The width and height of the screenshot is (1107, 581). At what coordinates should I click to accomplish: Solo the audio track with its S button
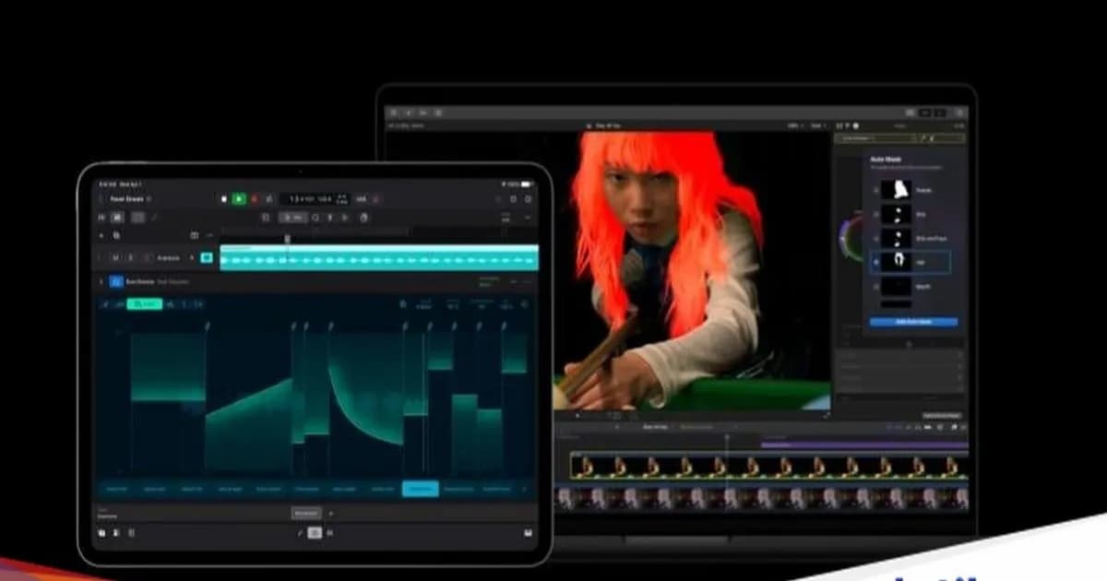tap(131, 258)
